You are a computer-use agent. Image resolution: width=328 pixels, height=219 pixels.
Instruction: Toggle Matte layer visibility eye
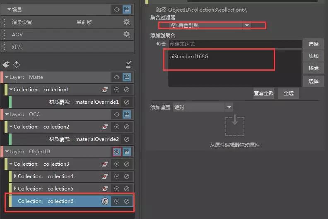click(117, 77)
